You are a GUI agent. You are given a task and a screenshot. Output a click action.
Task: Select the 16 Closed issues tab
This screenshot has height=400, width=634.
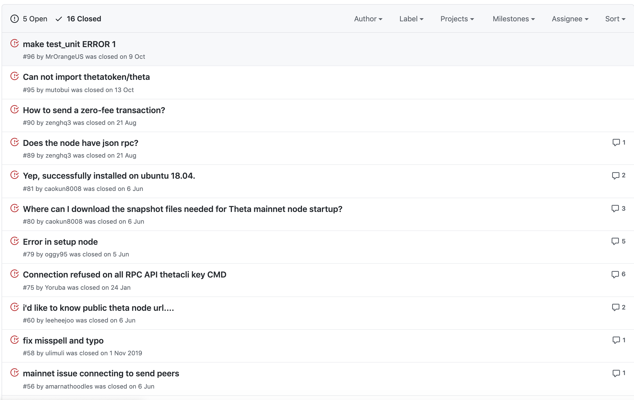[x=84, y=19]
